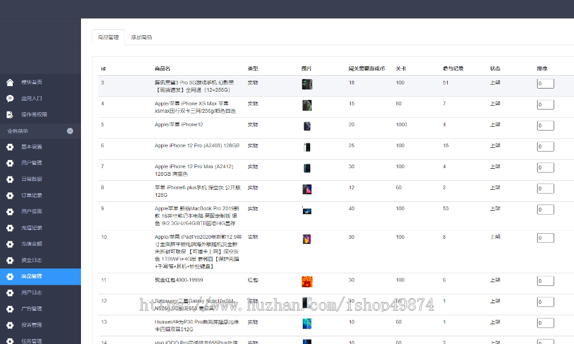Focus the 排序 input for product id 7

[545, 168]
